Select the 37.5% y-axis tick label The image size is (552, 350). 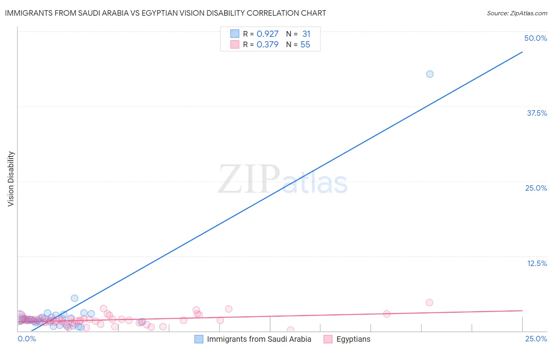click(x=537, y=113)
